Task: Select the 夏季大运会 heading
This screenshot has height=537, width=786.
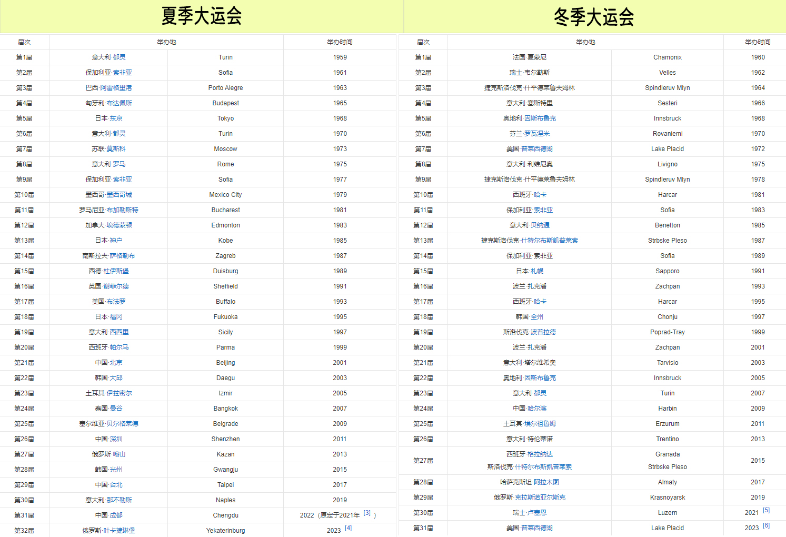Action: click(202, 16)
